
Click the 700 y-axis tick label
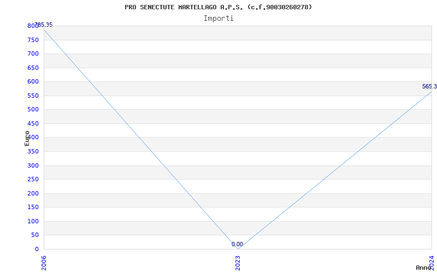(x=33, y=54)
